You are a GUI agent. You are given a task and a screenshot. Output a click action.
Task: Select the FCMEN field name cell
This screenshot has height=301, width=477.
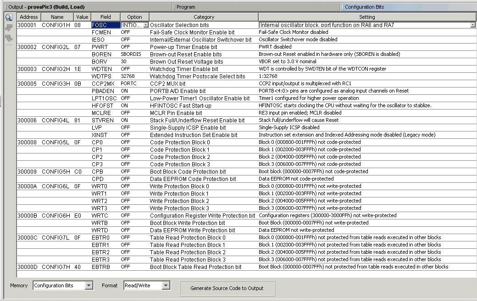102,33
